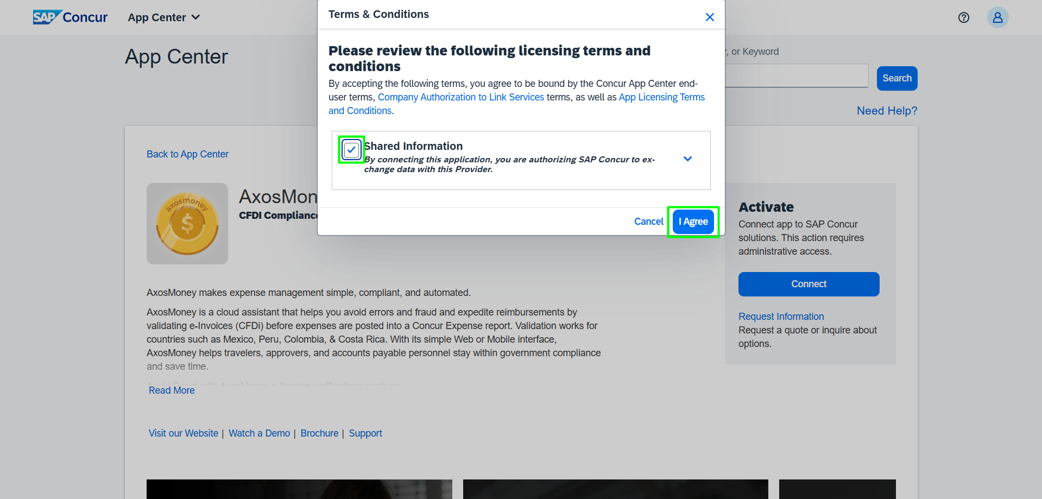Viewport: 1042px width, 499px height.
Task: Open Company Authorization to Link Services link
Action: pyautogui.click(x=460, y=97)
